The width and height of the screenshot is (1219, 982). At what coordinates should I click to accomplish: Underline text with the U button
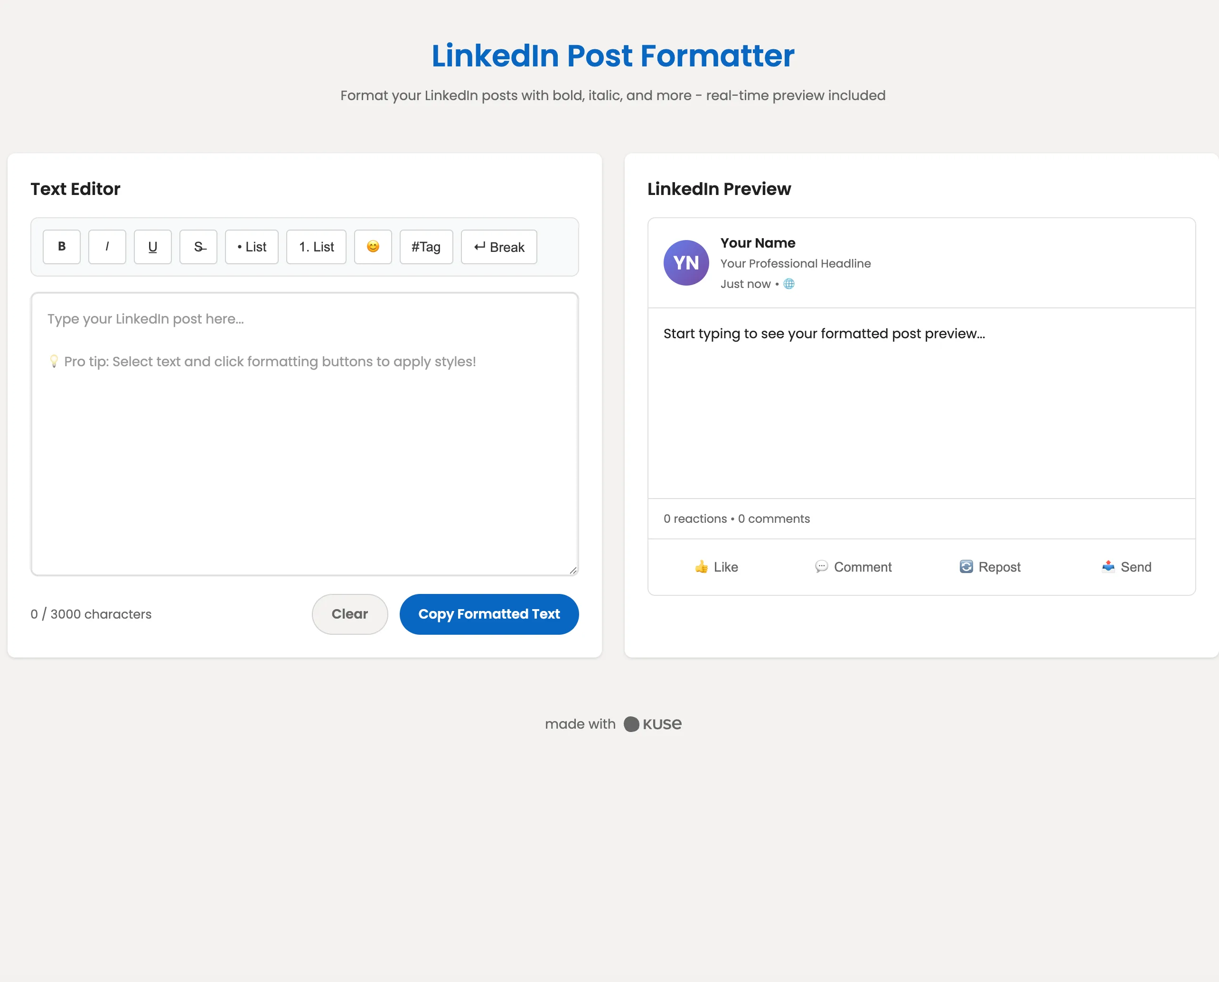point(153,247)
